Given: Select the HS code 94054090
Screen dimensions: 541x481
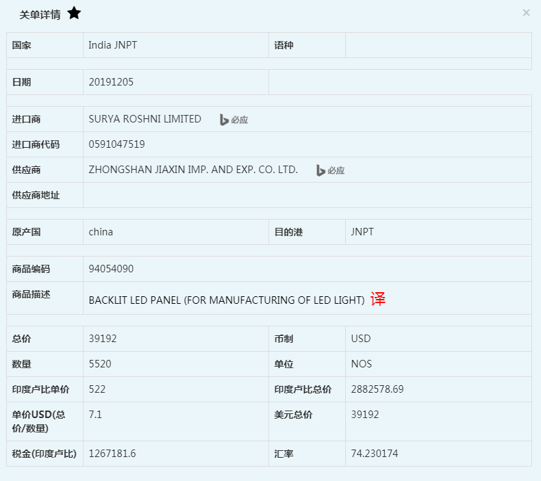Looking at the screenshot, I should [x=112, y=269].
